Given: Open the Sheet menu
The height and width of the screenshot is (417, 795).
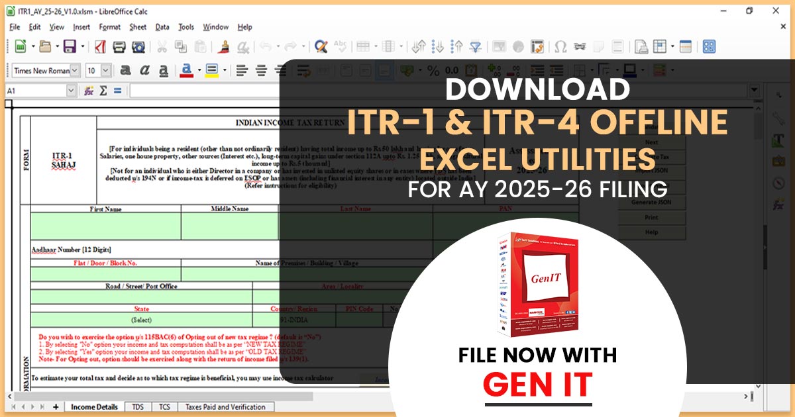Looking at the screenshot, I should pos(138,27).
